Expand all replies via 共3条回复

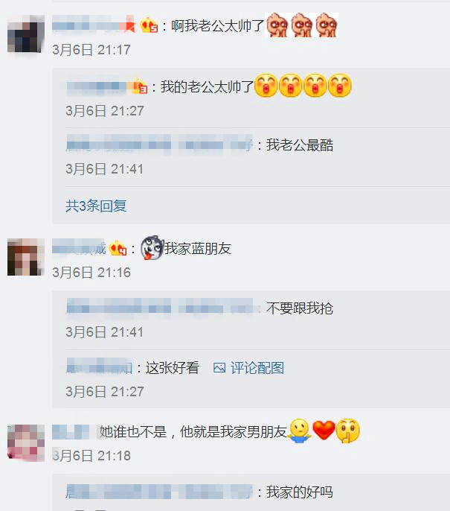(x=96, y=206)
